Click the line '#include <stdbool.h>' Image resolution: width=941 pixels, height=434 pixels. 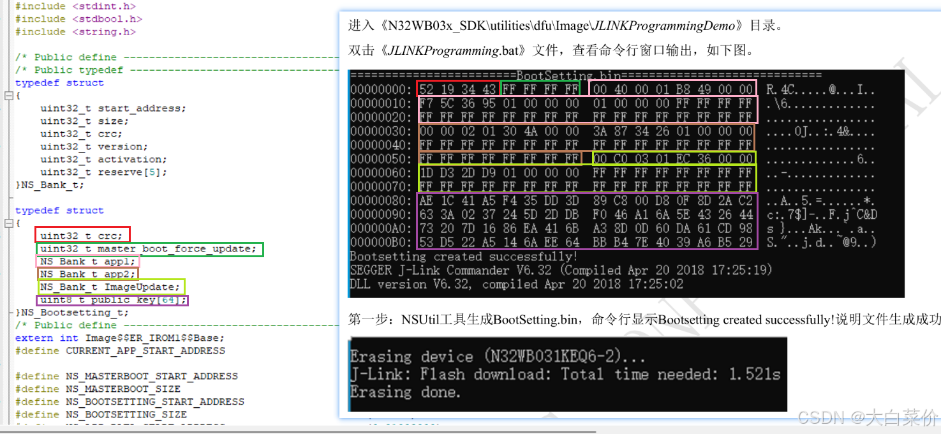(x=79, y=19)
